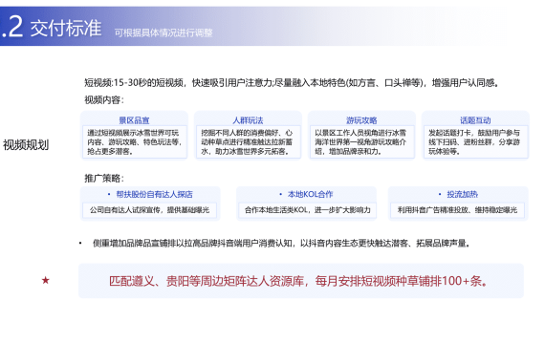This screenshot has width=545, height=344.
Task: Click the '人群玩法' card description text
Action: pos(248,142)
